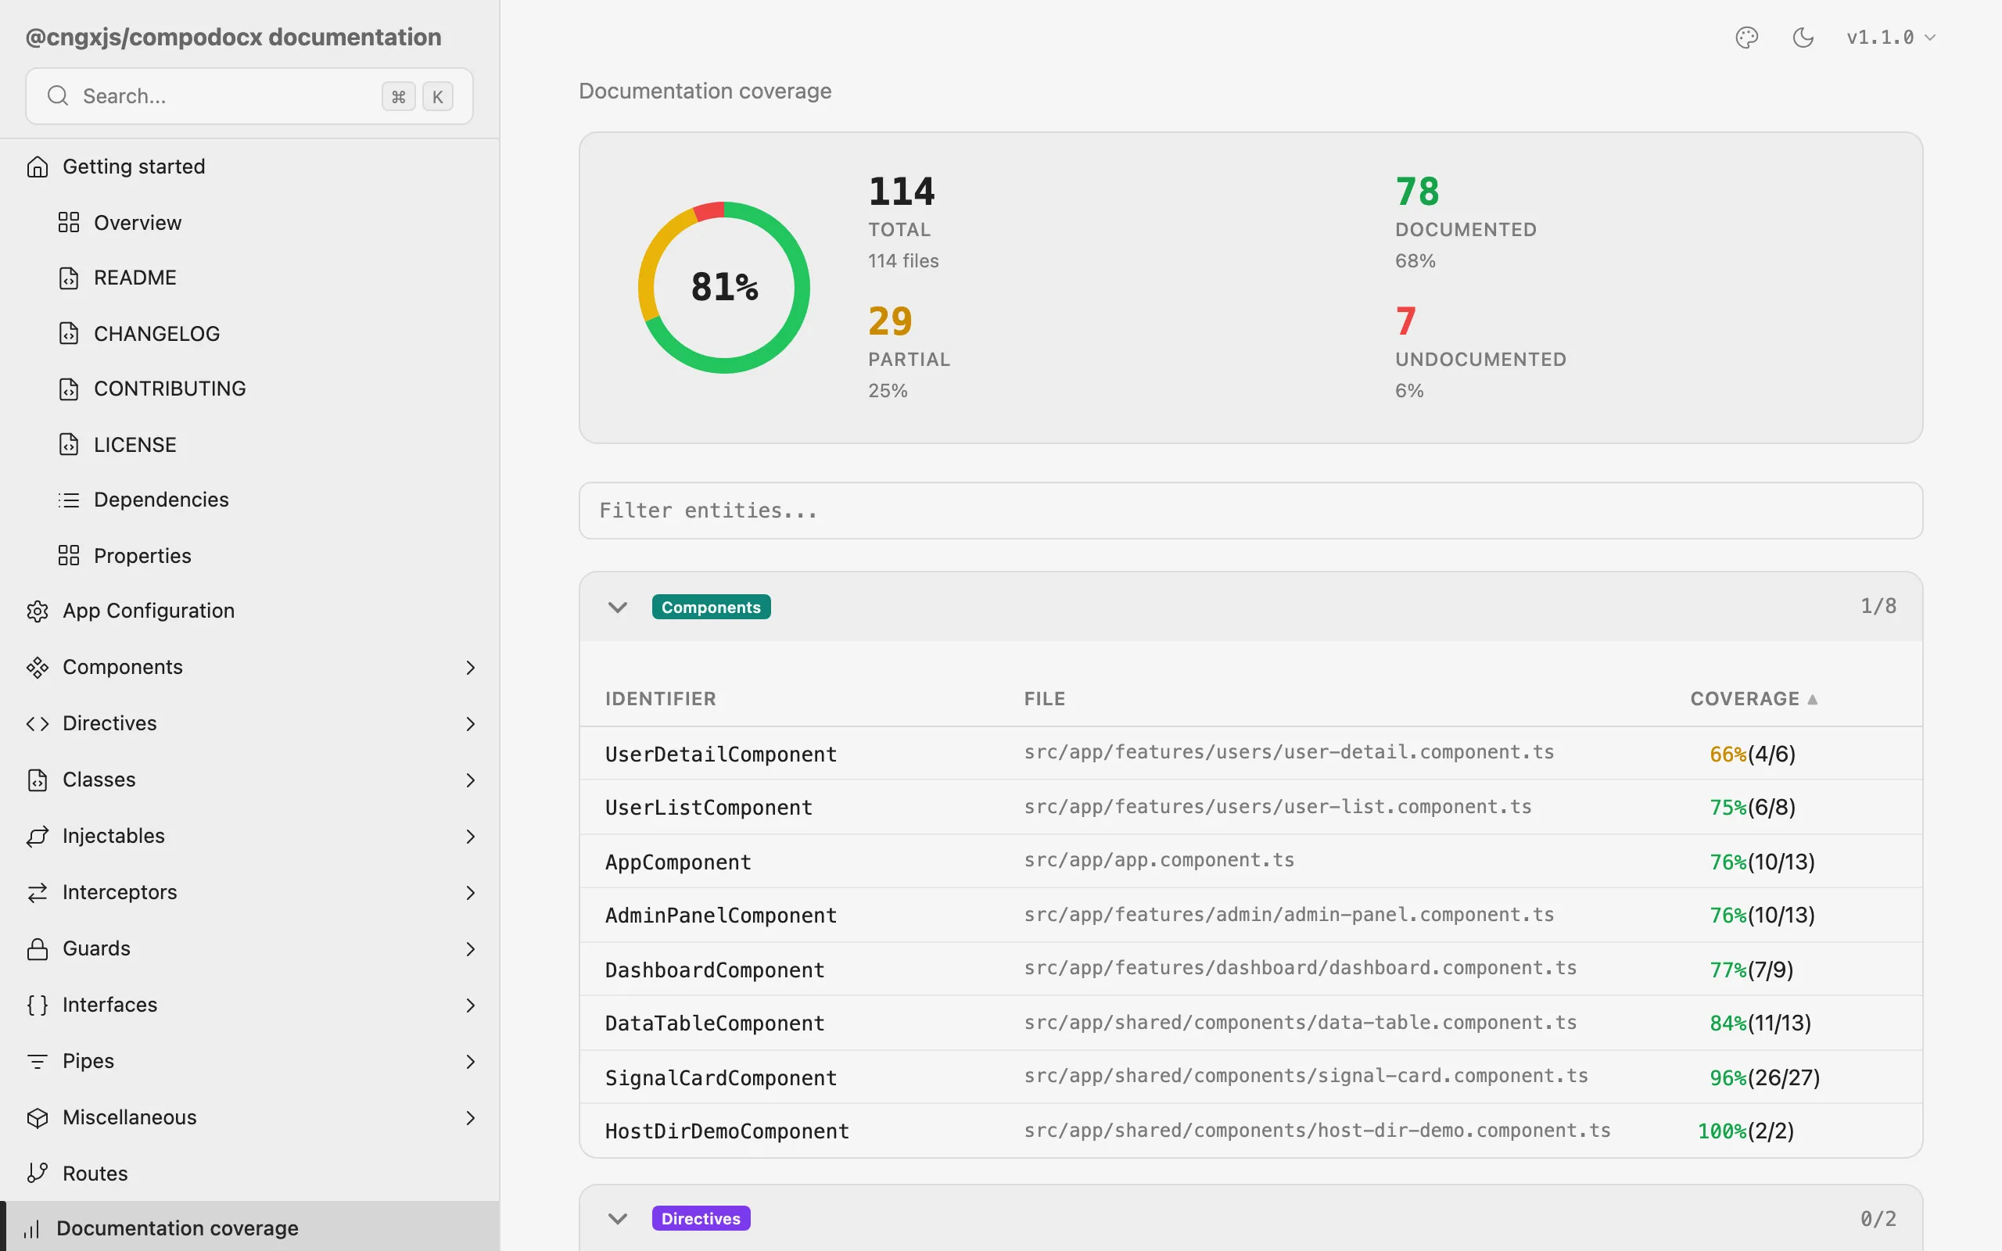Viewport: 2002px width, 1251px height.
Task: Click the signal-card.component.ts file path
Action: [1305, 1076]
